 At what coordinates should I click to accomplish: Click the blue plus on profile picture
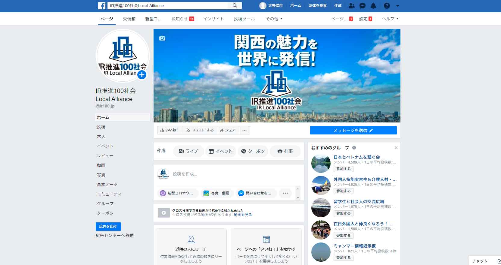[142, 75]
